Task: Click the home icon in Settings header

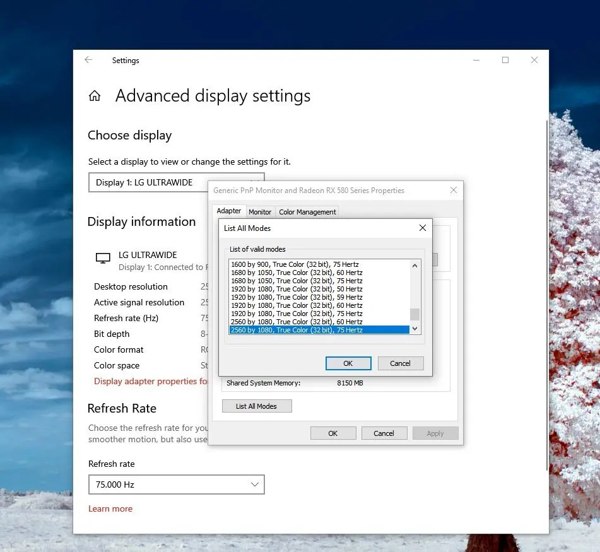Action: 95,95
